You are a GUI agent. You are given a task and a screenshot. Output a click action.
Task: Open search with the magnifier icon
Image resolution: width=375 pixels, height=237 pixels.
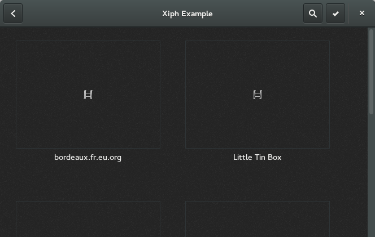pyautogui.click(x=312, y=14)
